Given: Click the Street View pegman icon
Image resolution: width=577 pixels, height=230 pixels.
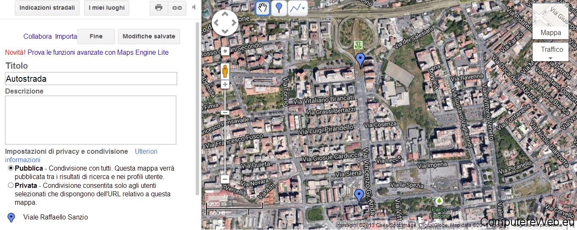Looking at the screenshot, I should pyautogui.click(x=225, y=71).
